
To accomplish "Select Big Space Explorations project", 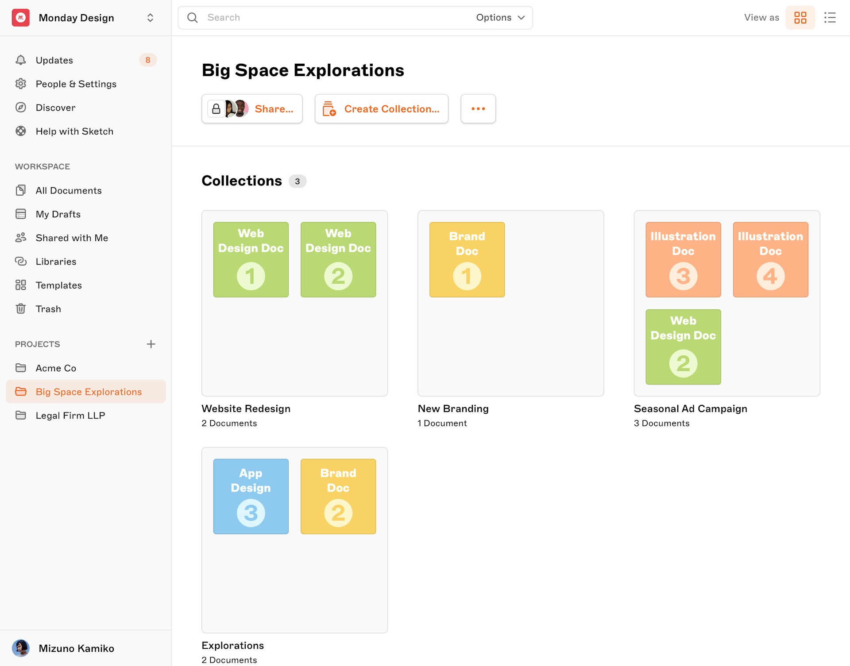I will pyautogui.click(x=88, y=392).
